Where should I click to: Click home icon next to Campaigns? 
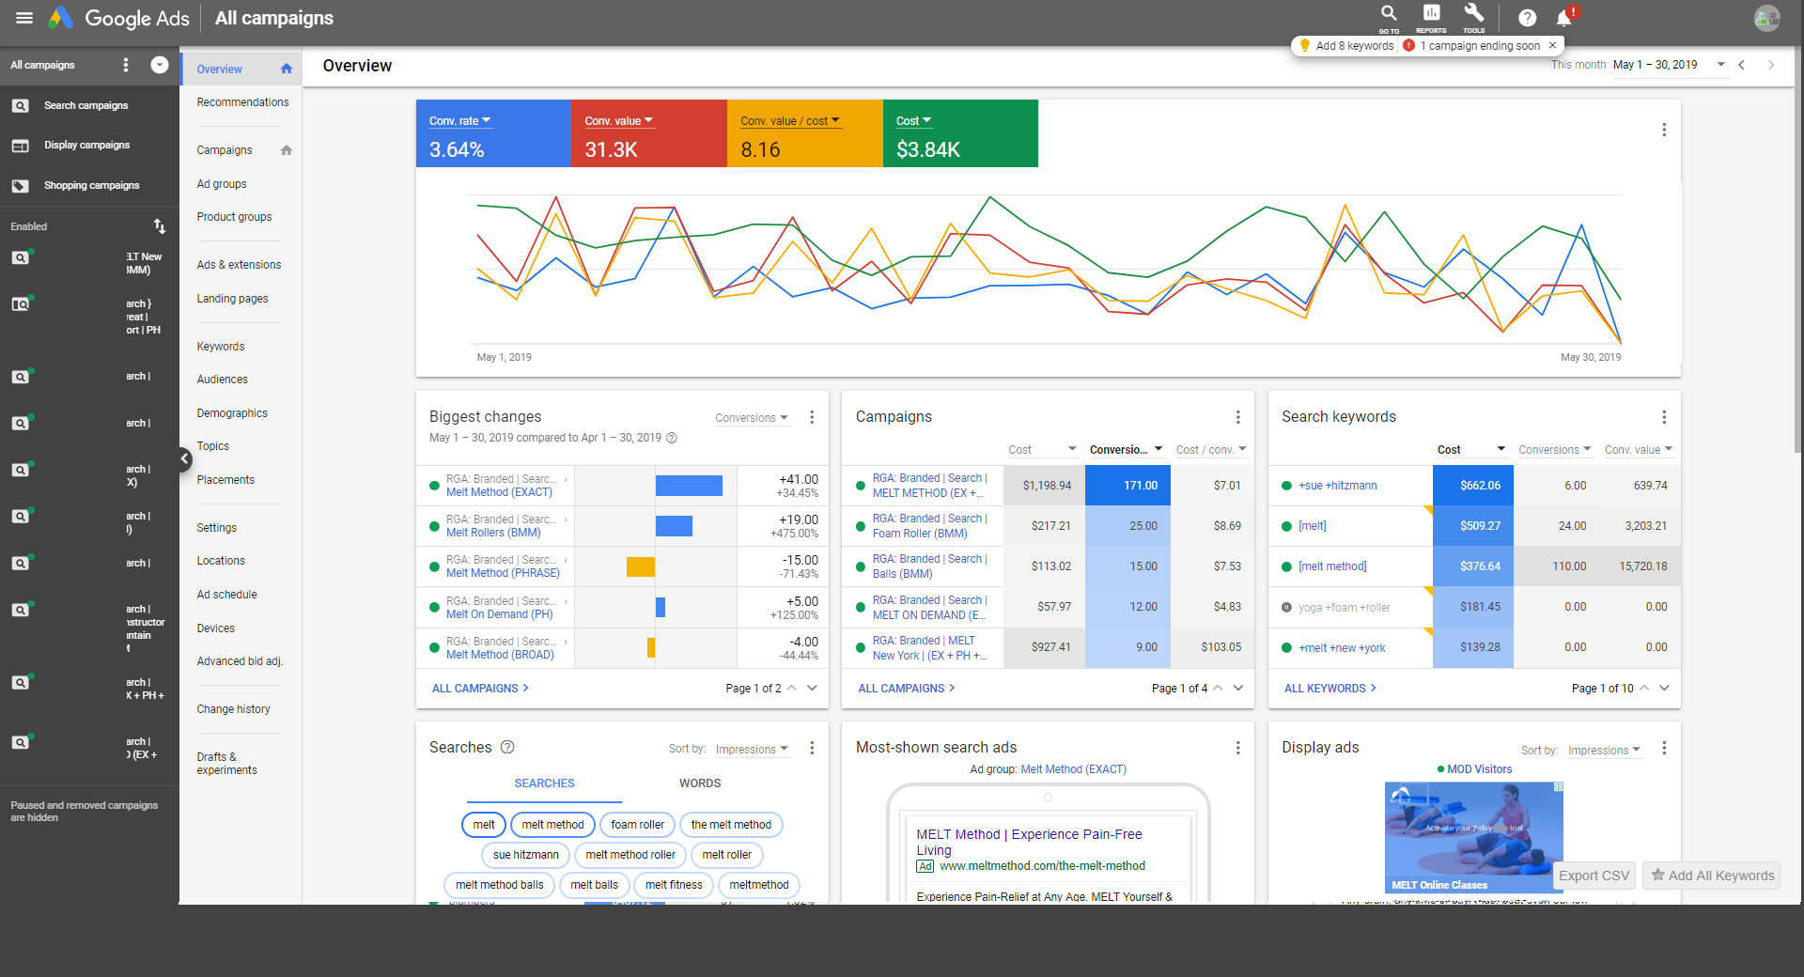[287, 150]
